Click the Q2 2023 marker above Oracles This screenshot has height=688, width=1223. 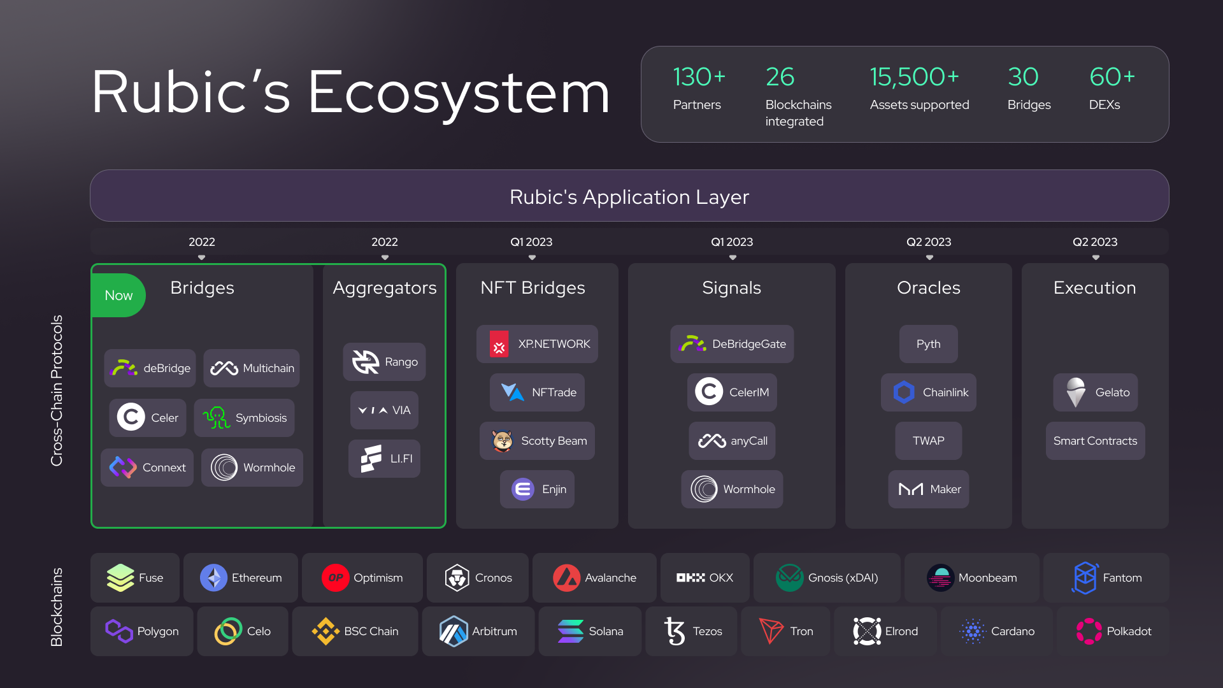929,242
